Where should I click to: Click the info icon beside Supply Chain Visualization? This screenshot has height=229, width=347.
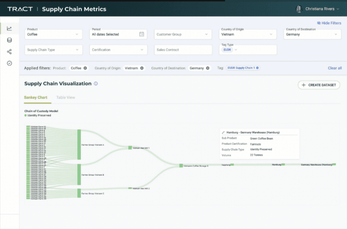pos(96,84)
